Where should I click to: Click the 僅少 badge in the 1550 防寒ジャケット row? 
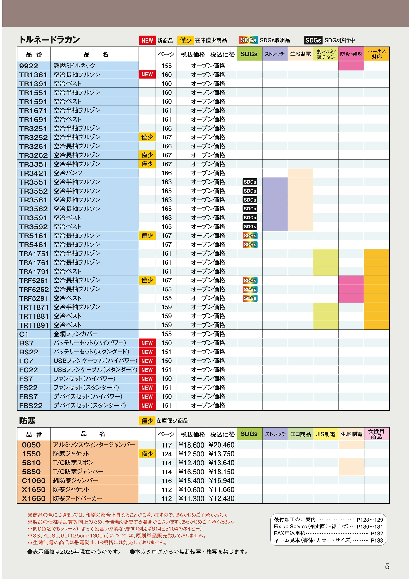pyautogui.click(x=147, y=454)
